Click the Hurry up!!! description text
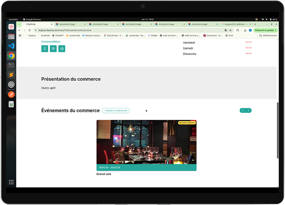 point(48,88)
